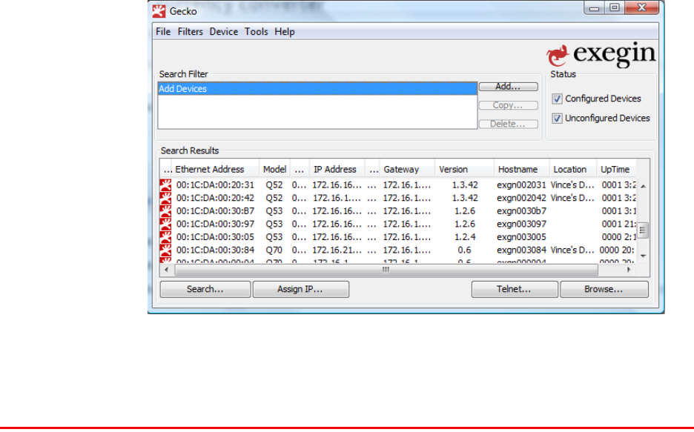Click gecko icon for device 00:1C:DA:00:30:97
This screenshot has height=432, width=694.
point(165,225)
